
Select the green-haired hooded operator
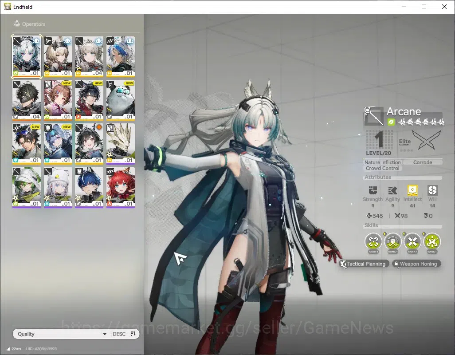point(27,187)
